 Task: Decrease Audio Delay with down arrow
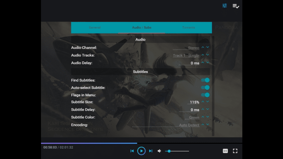coord(208,63)
